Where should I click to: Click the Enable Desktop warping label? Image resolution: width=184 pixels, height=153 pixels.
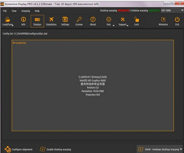click(x=59, y=149)
